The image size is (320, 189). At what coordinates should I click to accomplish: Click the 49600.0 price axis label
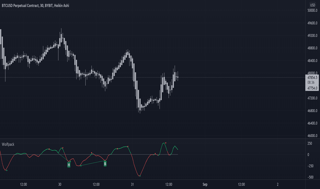[312, 23]
